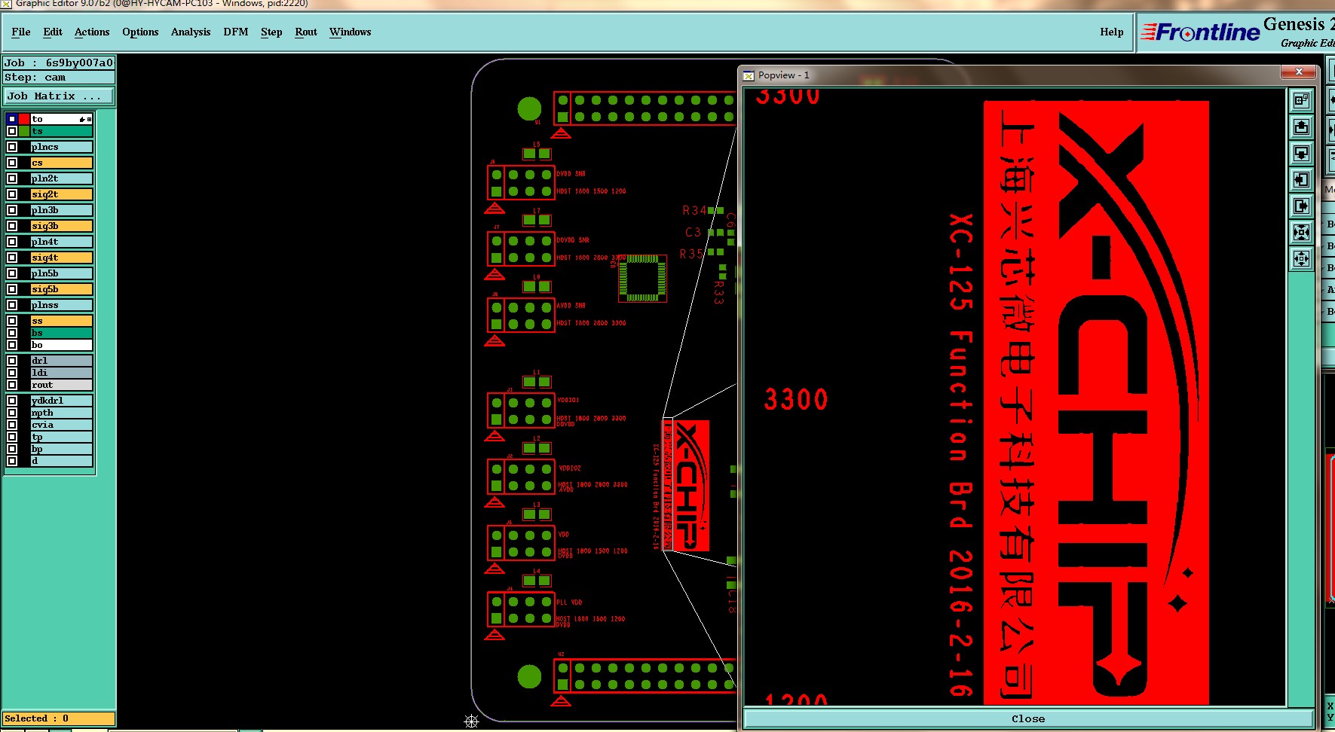1335x732 pixels.
Task: Open the Help menu
Action: (x=1112, y=32)
